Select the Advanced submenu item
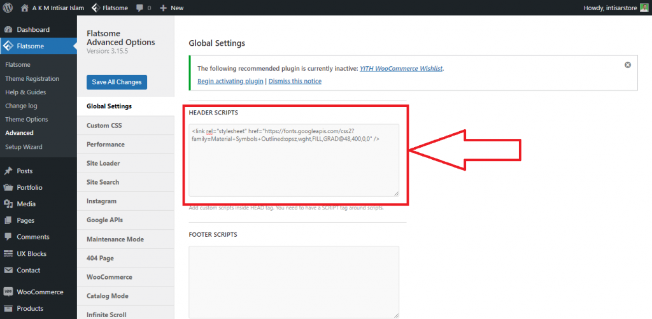The height and width of the screenshot is (319, 652). (19, 133)
